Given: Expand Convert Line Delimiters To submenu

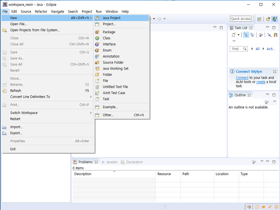Looking at the screenshot, I should tap(48, 97).
